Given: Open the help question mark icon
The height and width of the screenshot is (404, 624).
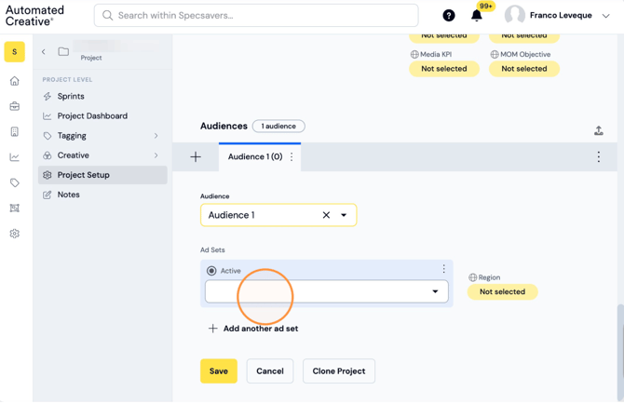Looking at the screenshot, I should [x=449, y=16].
